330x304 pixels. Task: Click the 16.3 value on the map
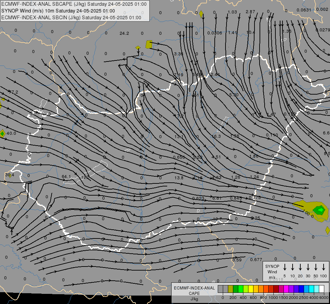pos(216,136)
